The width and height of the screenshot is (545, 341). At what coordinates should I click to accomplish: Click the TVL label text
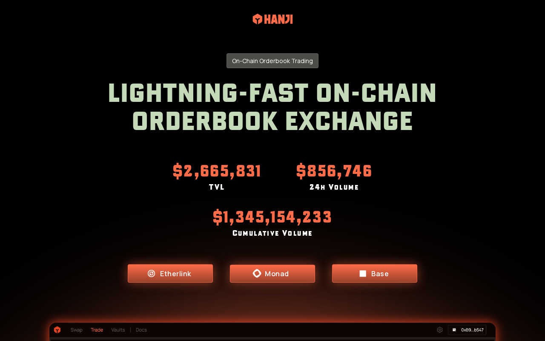(217, 187)
